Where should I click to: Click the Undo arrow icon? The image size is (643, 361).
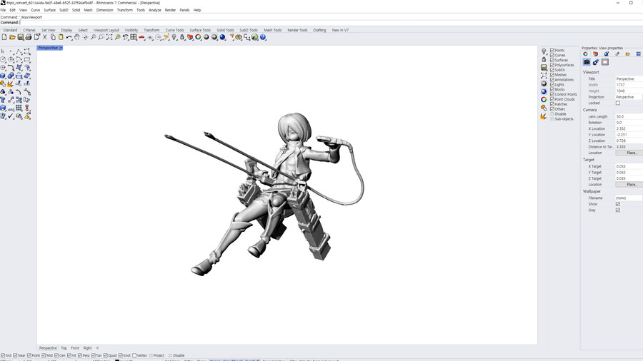pos(69,37)
